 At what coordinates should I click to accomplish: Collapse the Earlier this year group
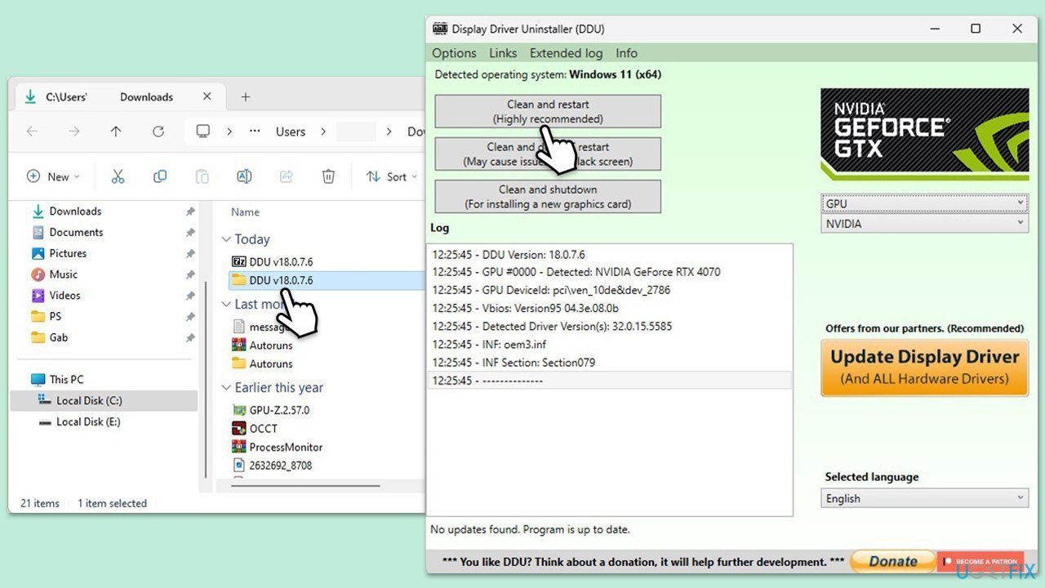(226, 388)
